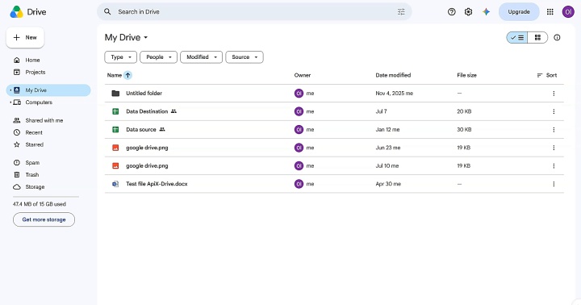This screenshot has width=581, height=305.
Task: Open the Help question mark icon
Action: pyautogui.click(x=451, y=12)
